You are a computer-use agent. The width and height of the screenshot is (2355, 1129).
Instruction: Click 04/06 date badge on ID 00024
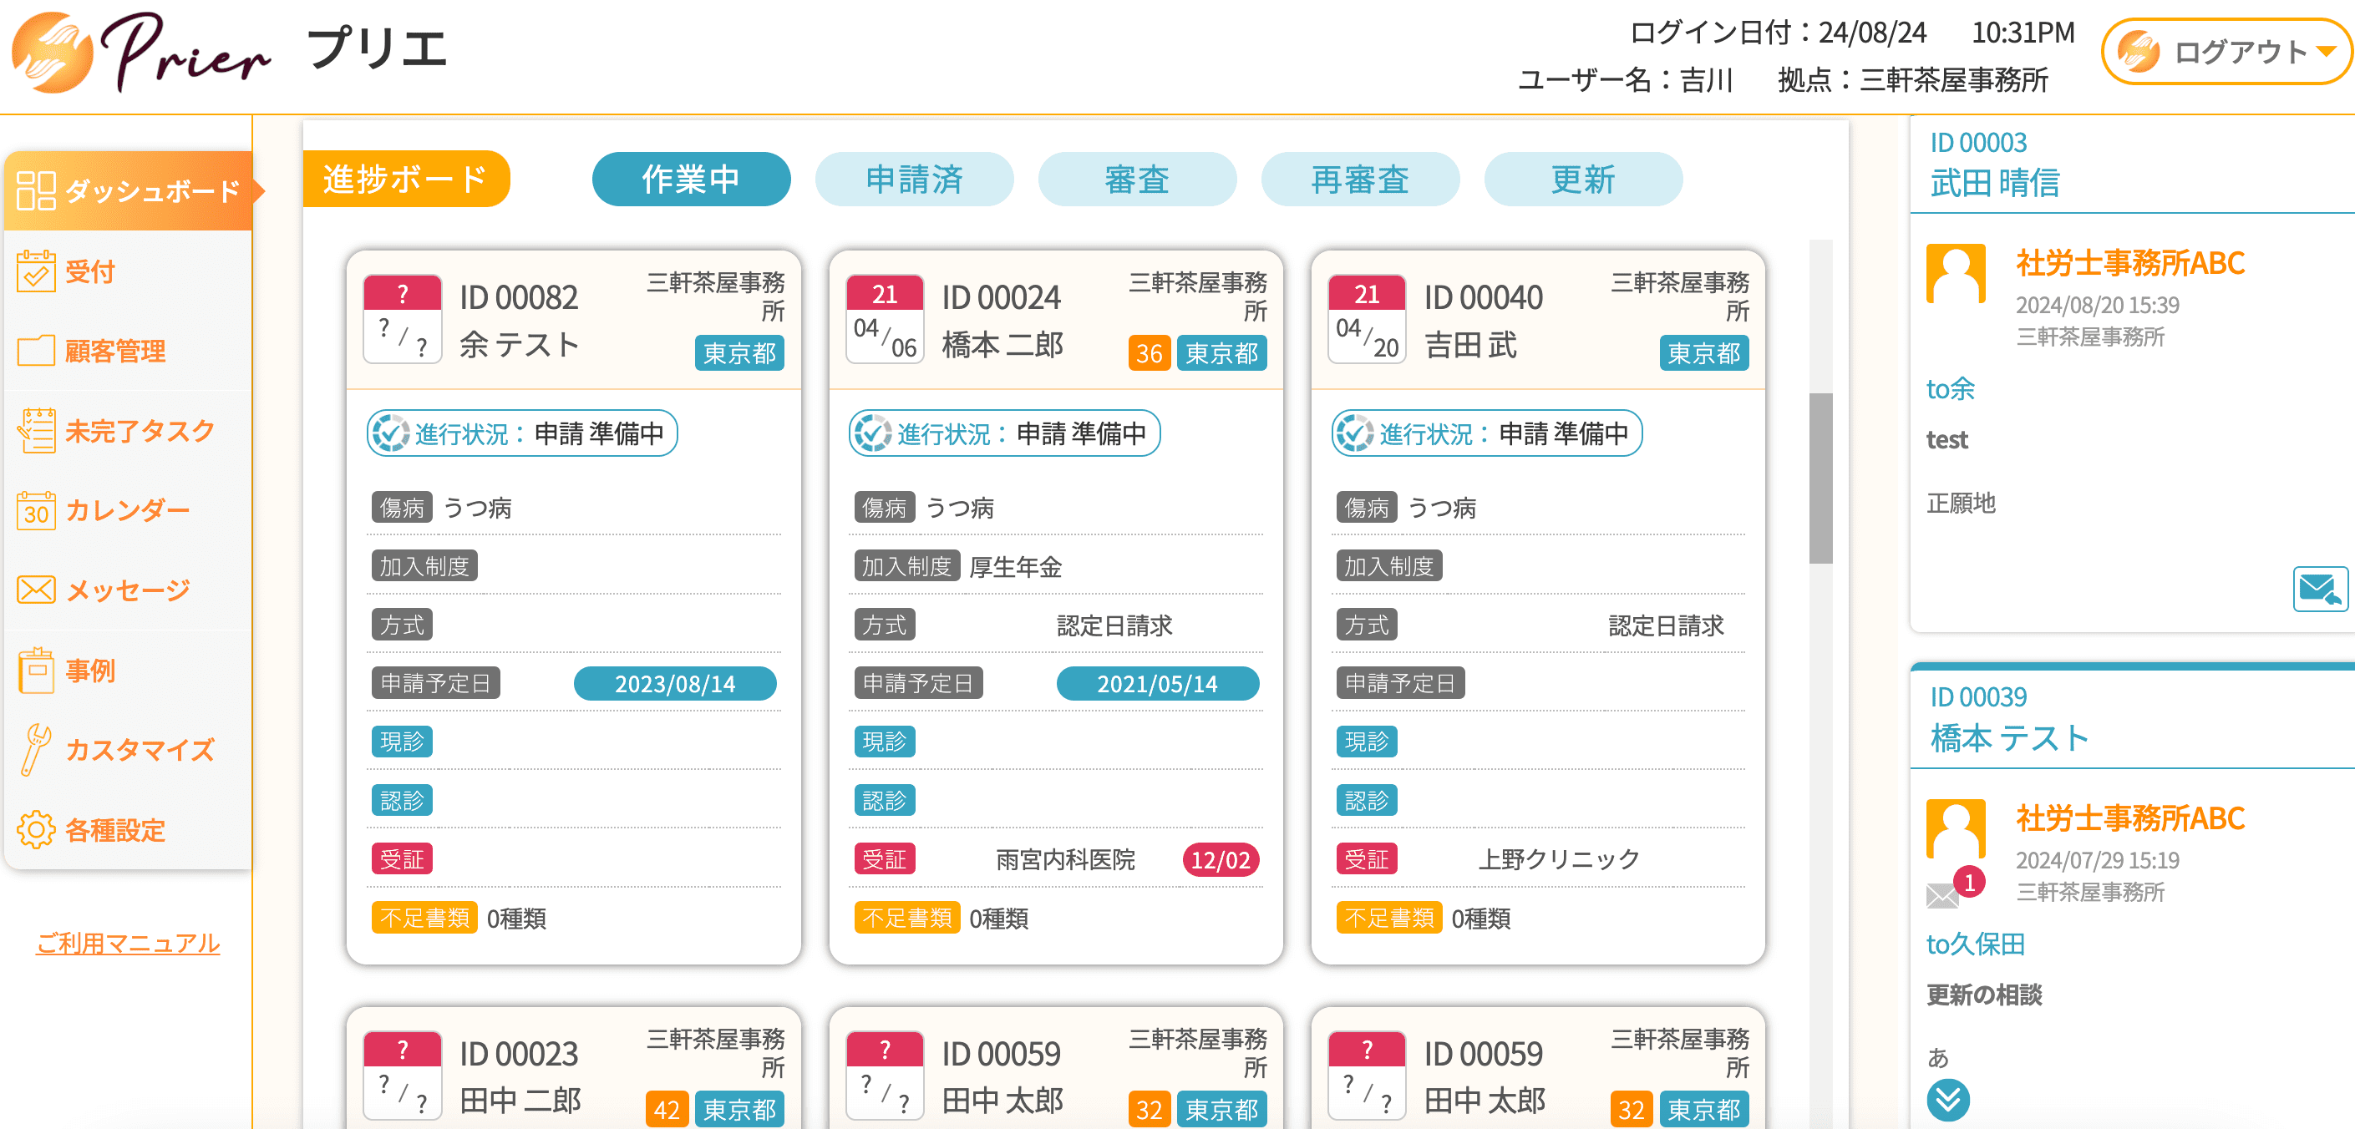885,319
